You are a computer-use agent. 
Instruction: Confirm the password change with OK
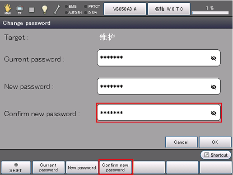pos(215,142)
